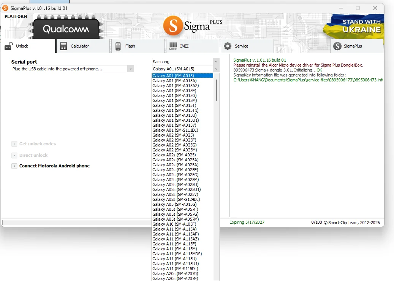Open the Service tab
Screen dimensions: 394x288
coord(247,46)
